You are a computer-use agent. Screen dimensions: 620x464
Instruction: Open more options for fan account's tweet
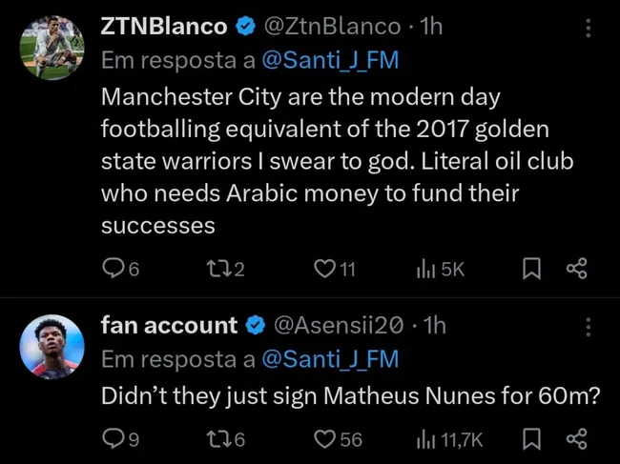(x=588, y=328)
